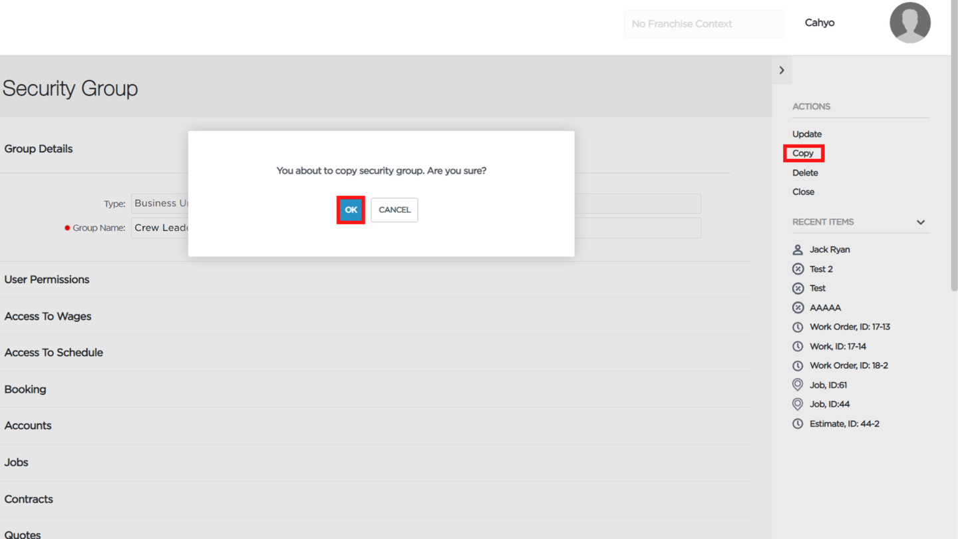Image resolution: width=958 pixels, height=539 pixels.
Task: Confirm the copy with OK button
Action: tap(351, 210)
